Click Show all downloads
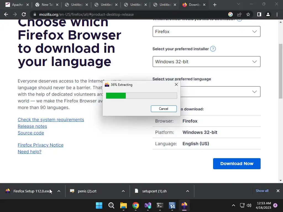The image size is (283, 212). 262,191
